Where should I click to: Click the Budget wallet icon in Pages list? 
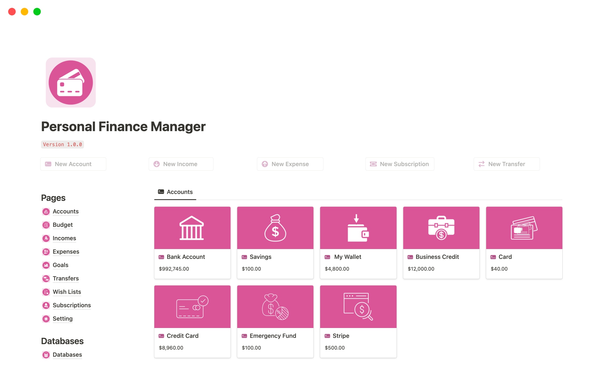tap(46, 225)
